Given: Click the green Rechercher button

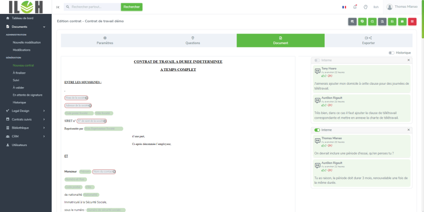Looking at the screenshot, I should (131, 7).
